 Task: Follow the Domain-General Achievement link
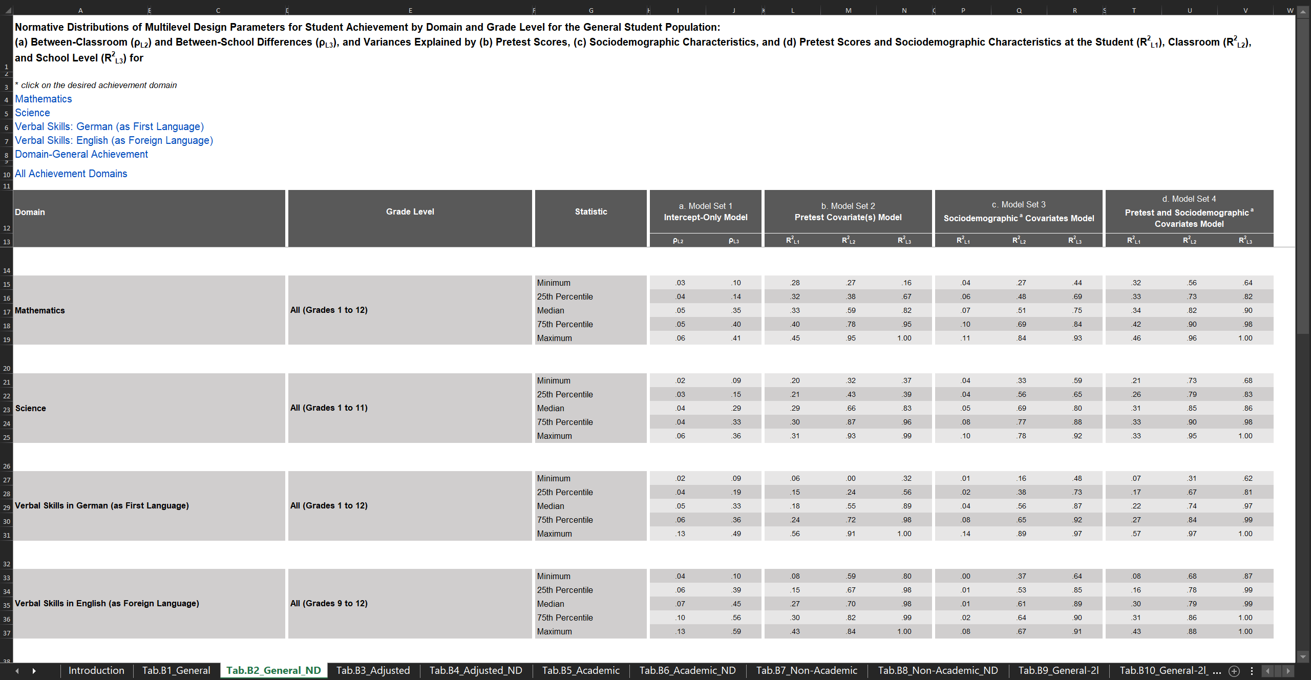coord(81,154)
